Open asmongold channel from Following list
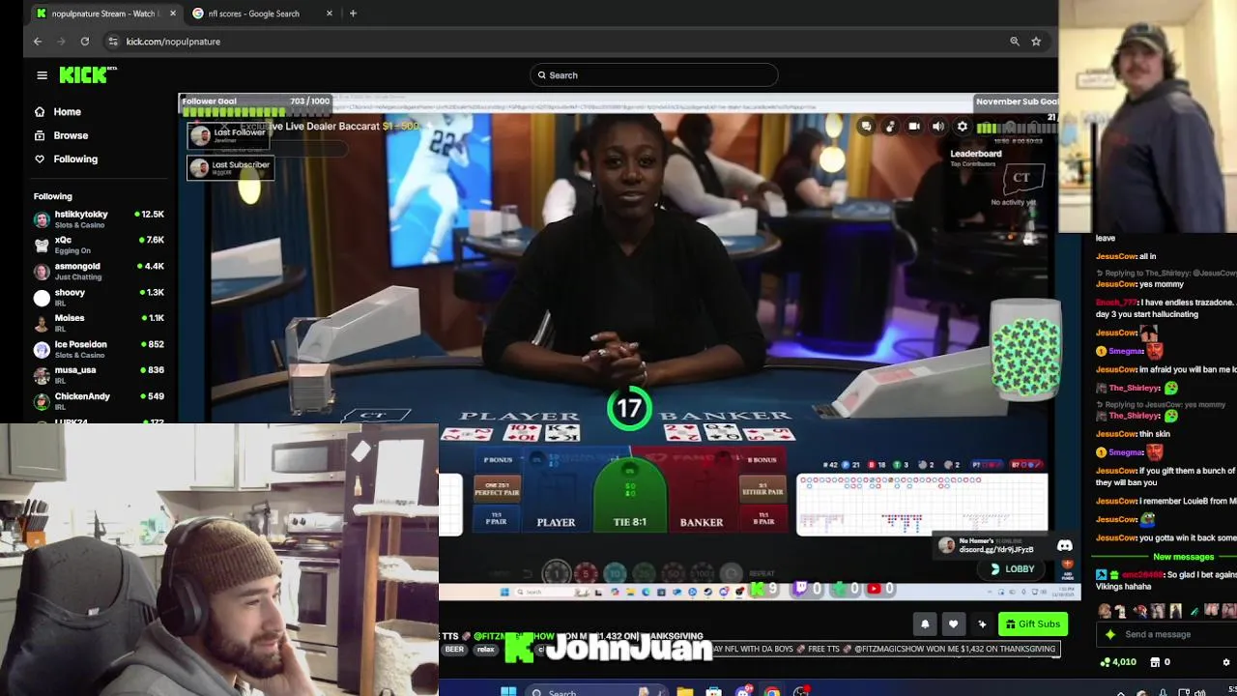Screen dimensions: 1237x696 click(99, 271)
